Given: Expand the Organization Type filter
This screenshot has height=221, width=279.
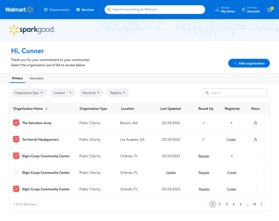Looking at the screenshot, I should (29, 93).
